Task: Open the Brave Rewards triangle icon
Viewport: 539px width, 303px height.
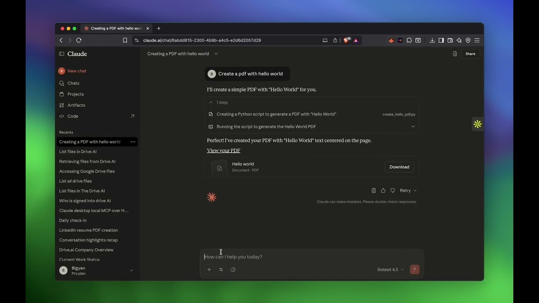Action: point(356,40)
